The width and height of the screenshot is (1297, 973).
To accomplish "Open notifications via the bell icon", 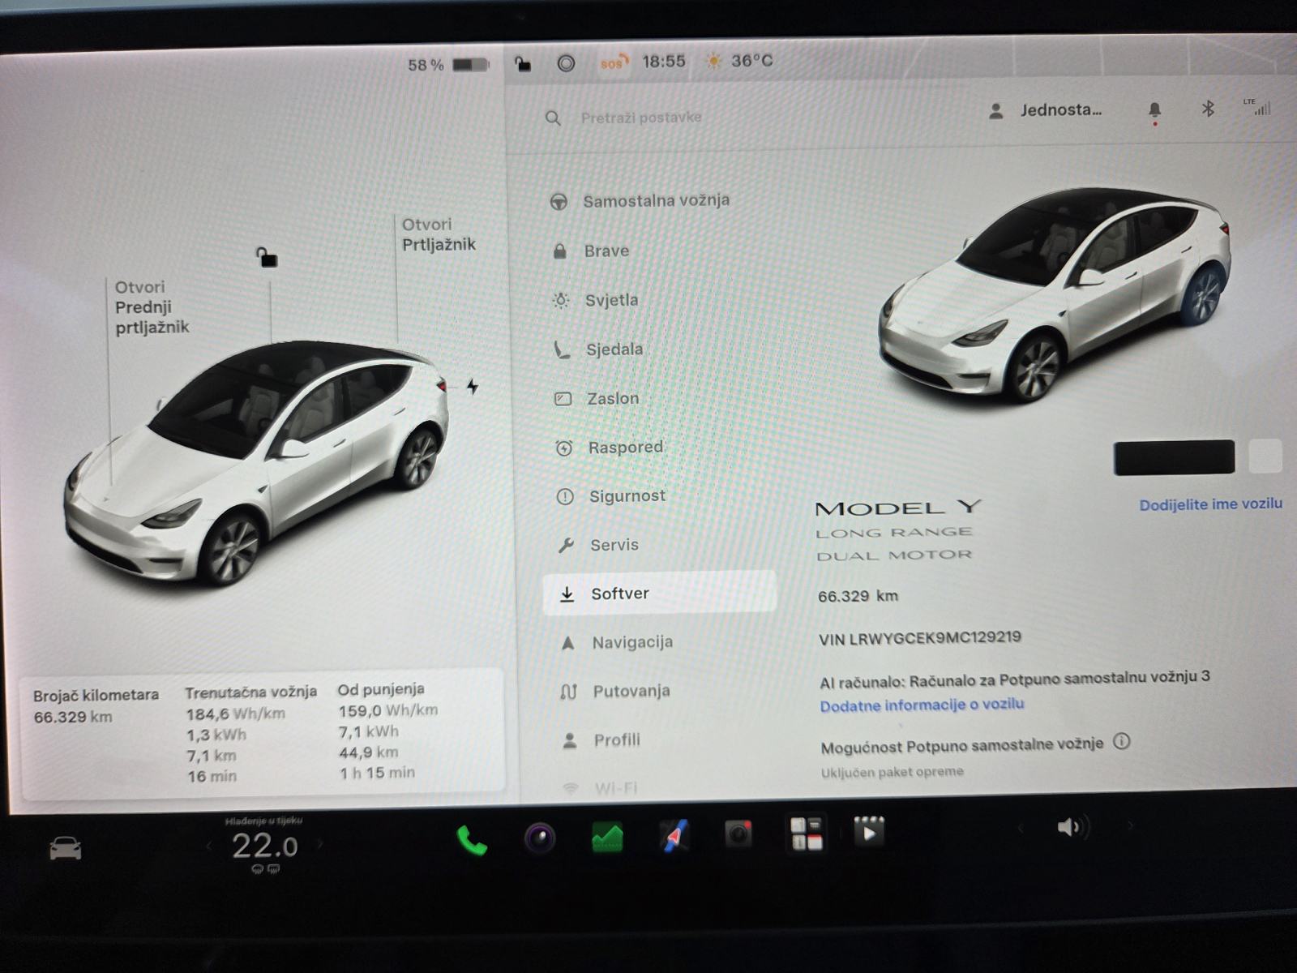I will (1154, 110).
